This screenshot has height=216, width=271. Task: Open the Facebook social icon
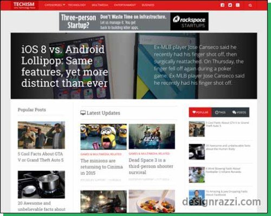[222, 5]
